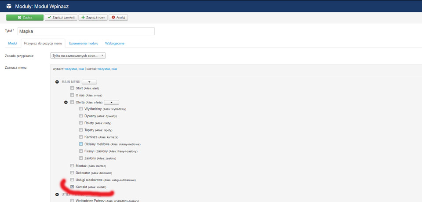The image size is (422, 202).
Task: Cancel with the Anuluj button
Action: point(118,18)
